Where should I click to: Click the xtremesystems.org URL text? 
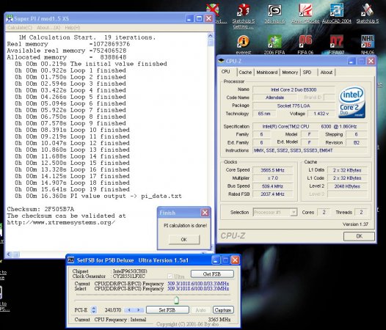pyautogui.click(x=61, y=222)
